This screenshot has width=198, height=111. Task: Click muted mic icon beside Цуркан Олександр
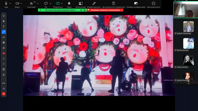(175, 33)
